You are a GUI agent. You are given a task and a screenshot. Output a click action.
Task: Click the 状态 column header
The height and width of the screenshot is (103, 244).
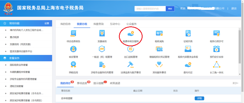point(176,91)
